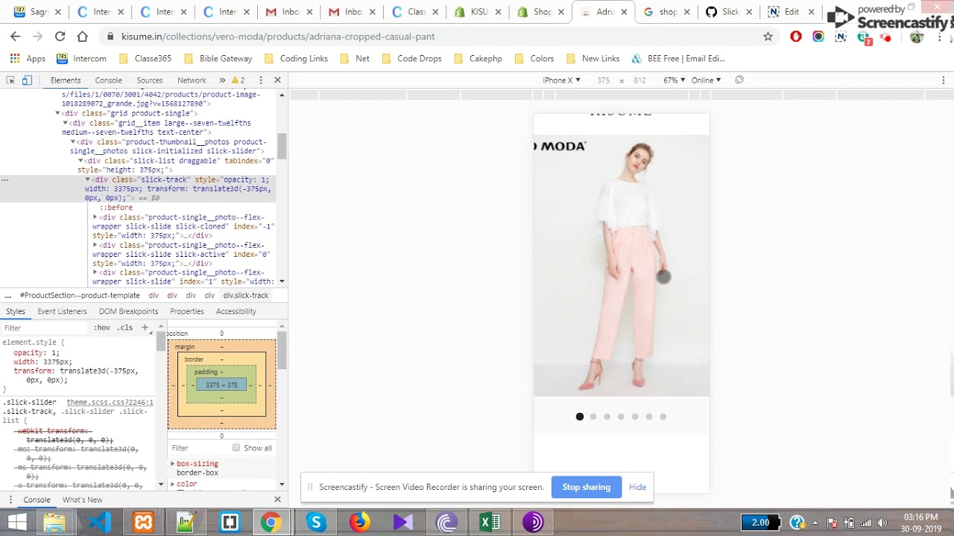Open the Online network throttling dropdown
The height and width of the screenshot is (536, 954).
(706, 80)
